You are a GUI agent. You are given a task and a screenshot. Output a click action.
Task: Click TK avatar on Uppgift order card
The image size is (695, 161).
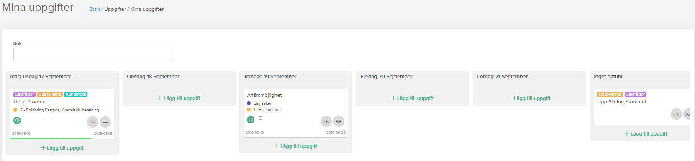coord(92,122)
